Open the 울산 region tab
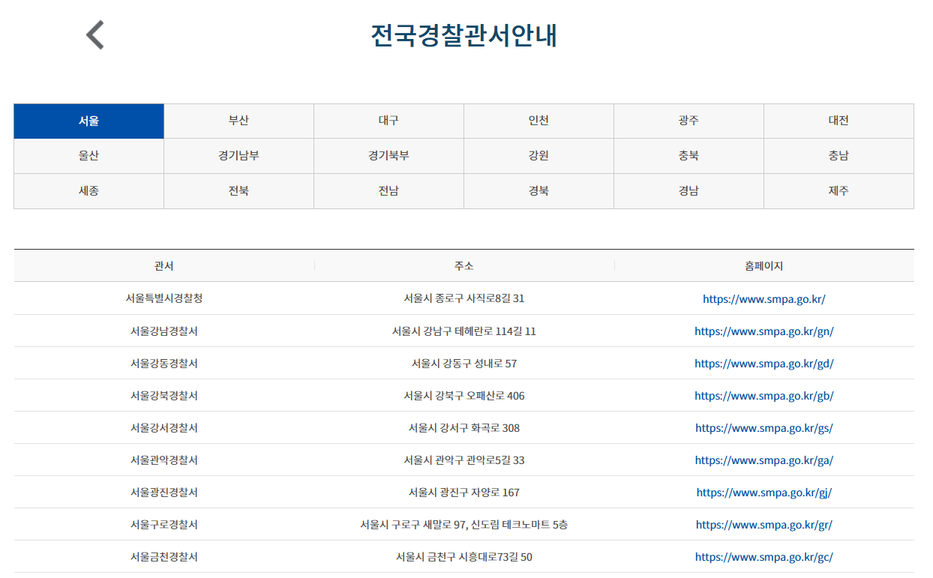The height and width of the screenshot is (578, 933). (x=88, y=156)
